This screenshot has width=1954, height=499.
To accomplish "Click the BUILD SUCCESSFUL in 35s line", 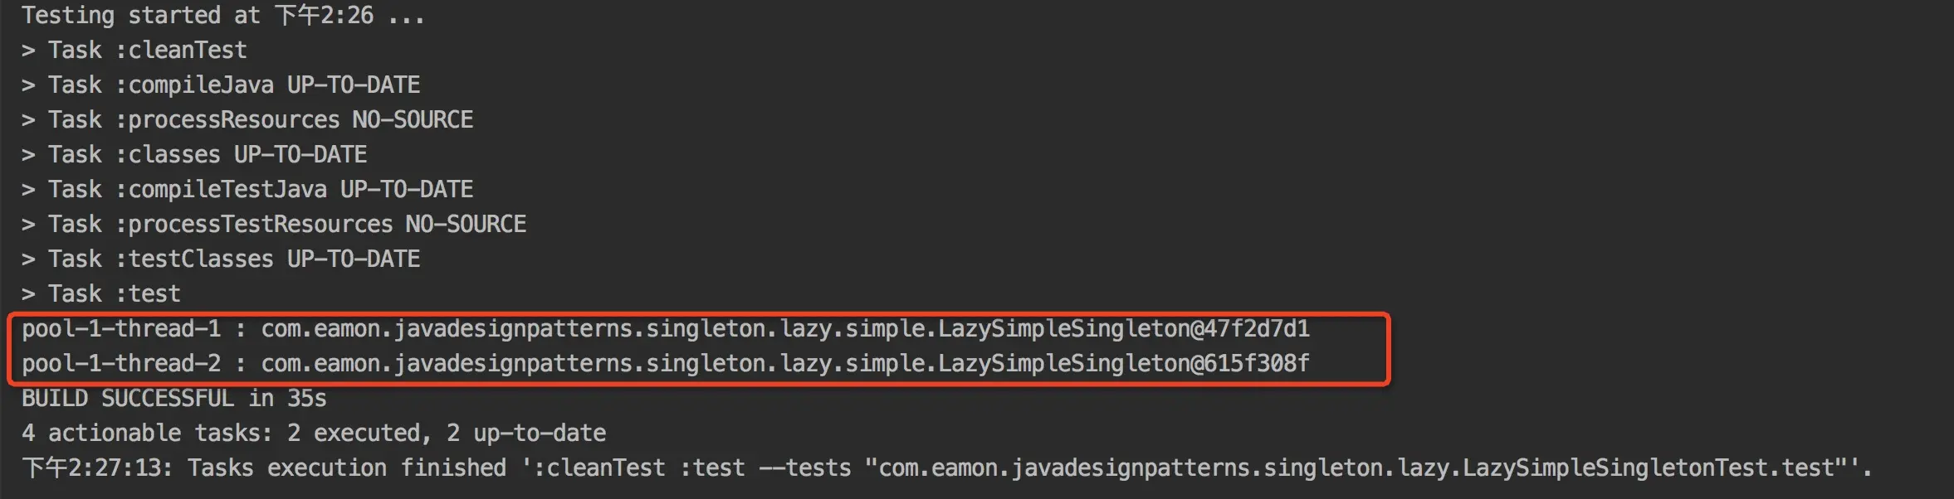I will pos(174,398).
